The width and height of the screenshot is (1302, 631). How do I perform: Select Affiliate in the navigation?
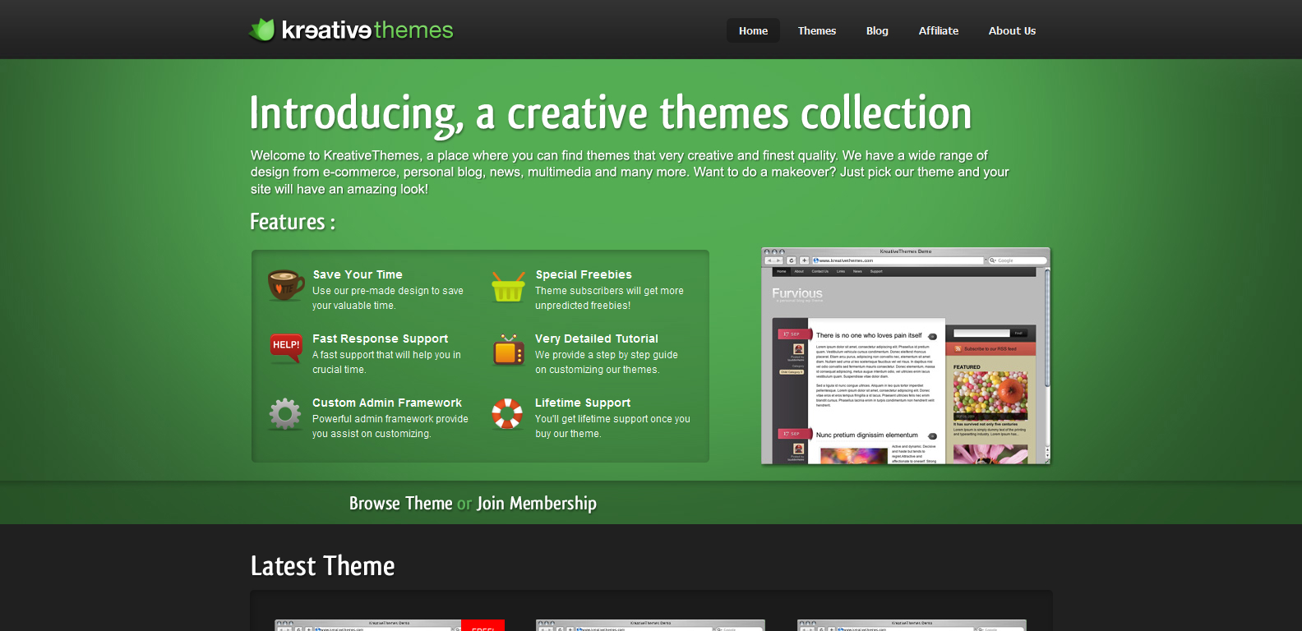tap(939, 30)
